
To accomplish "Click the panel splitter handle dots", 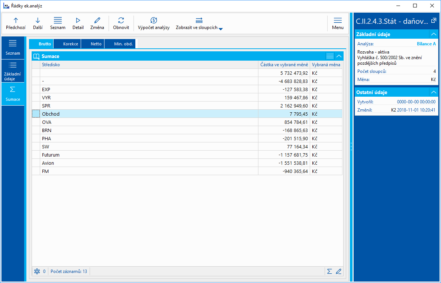I will tap(351, 147).
